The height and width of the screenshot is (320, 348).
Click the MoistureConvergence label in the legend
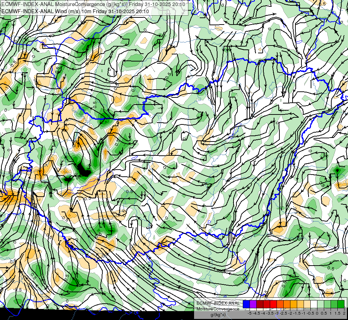218,309
